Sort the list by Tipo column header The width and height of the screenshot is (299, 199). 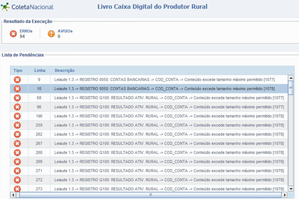pyautogui.click(x=18, y=71)
